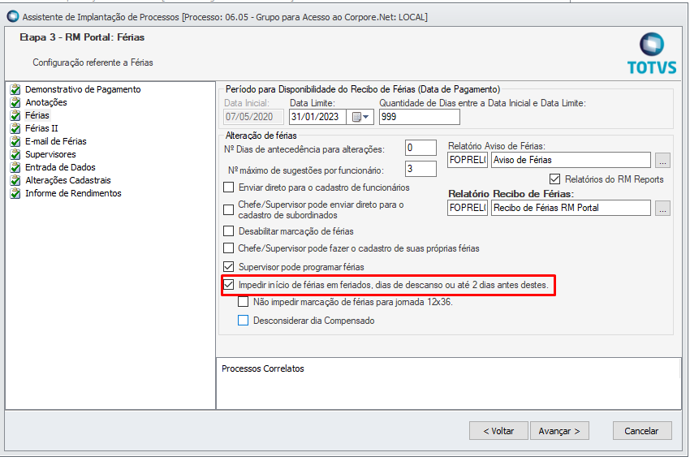Click the Data Inicial disabled field
690x461 pixels.
click(x=254, y=117)
